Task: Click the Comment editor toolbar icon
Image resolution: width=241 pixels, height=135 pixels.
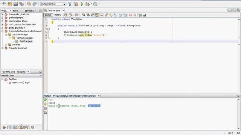Action: coord(140,15)
